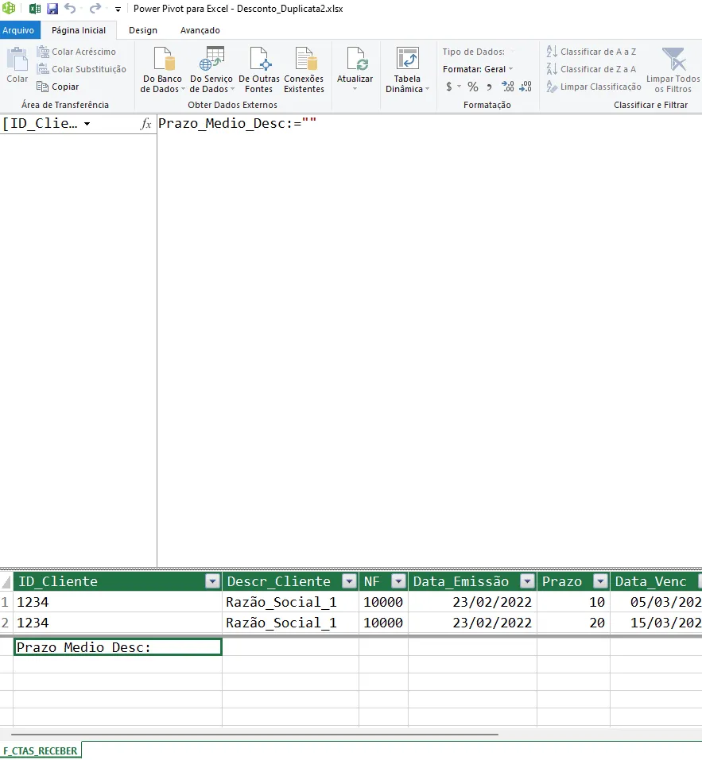Decrease decimal places

[526, 87]
